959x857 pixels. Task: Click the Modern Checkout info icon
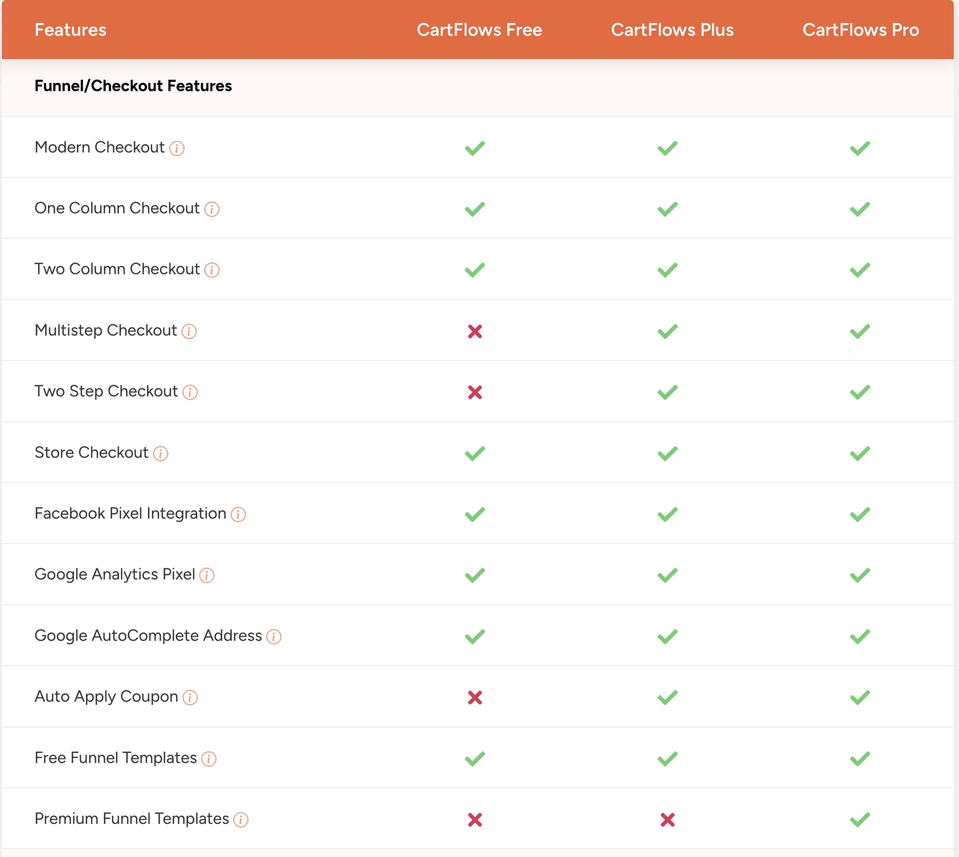pos(178,148)
